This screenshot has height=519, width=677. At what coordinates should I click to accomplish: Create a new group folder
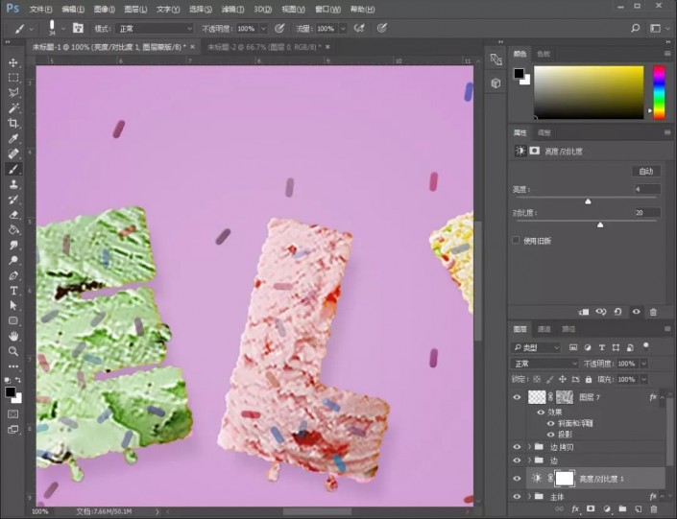622,509
